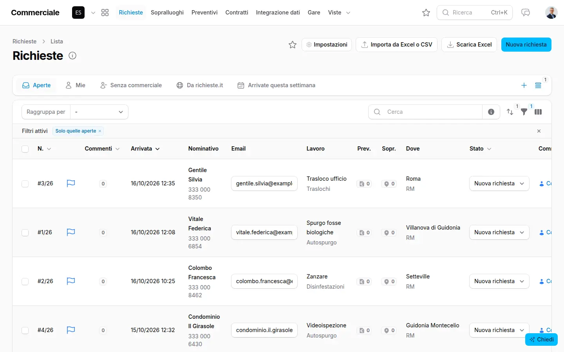The image size is (564, 352).
Task: Open the apps grid icon
Action: pyautogui.click(x=105, y=13)
